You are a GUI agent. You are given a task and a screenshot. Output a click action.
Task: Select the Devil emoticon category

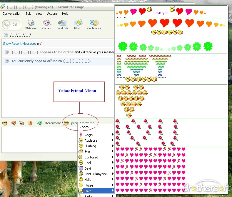tap(96, 168)
